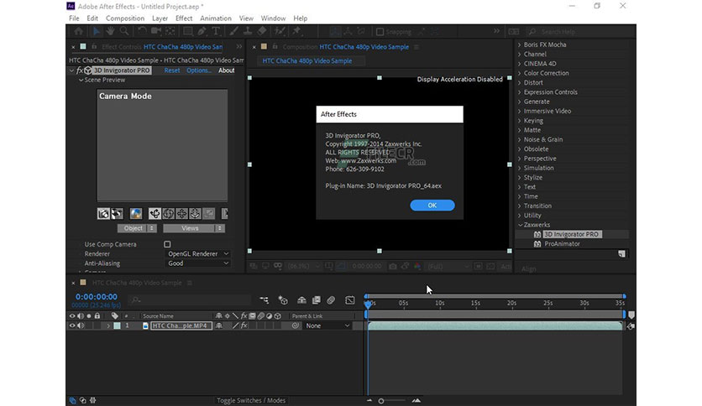Click the snapshot camera icon below composition viewer

pos(393,266)
